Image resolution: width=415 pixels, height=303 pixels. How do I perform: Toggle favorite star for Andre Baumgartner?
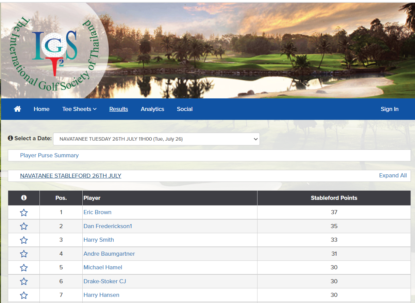(24, 254)
